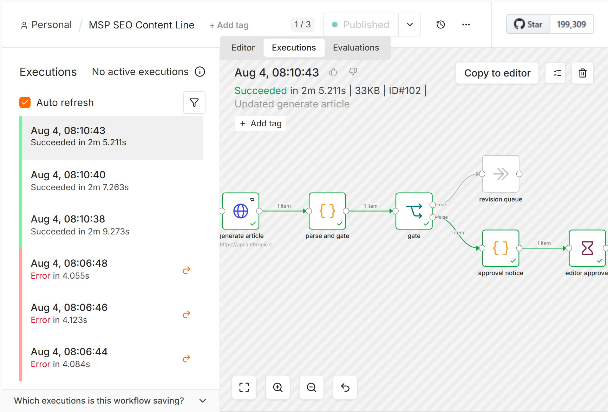
Task: Open the Published status dropdown arrow
Action: [410, 25]
